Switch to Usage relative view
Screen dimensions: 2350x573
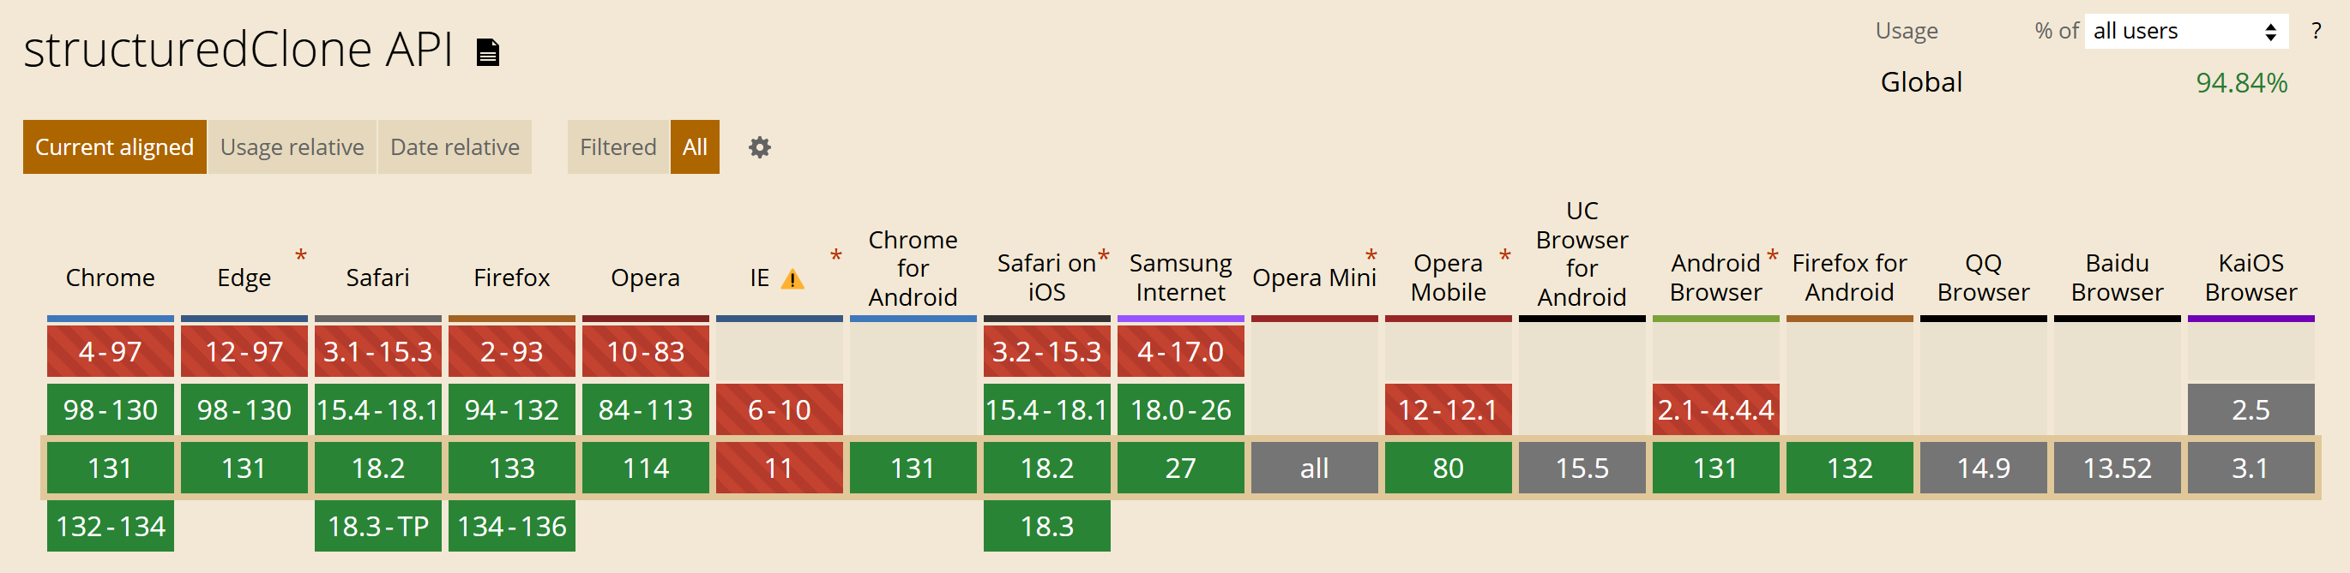292,147
